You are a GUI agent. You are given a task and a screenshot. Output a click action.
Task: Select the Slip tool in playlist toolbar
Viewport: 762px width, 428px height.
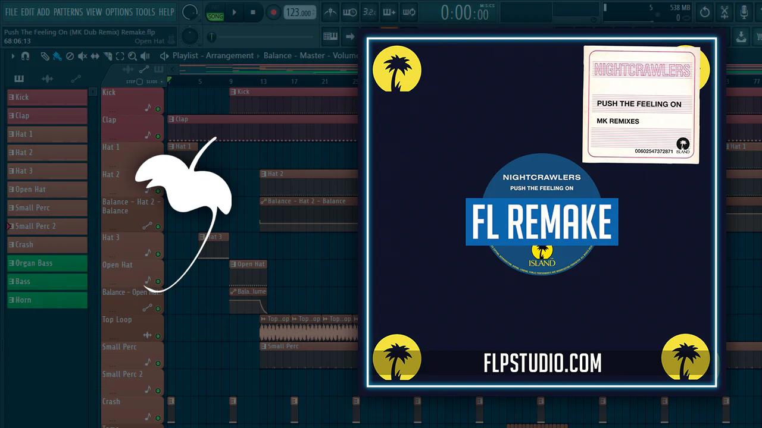pos(95,56)
